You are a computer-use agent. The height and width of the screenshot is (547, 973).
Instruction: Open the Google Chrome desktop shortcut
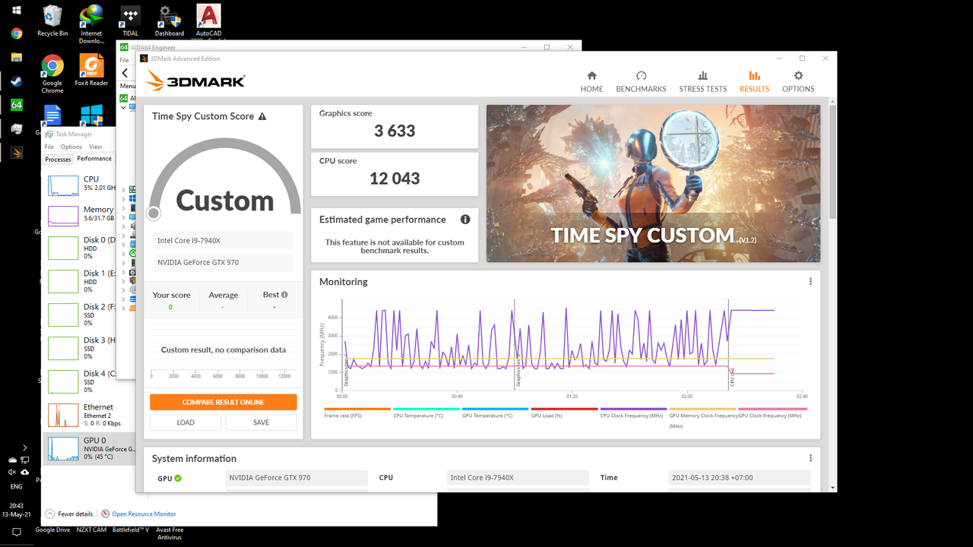[x=52, y=74]
